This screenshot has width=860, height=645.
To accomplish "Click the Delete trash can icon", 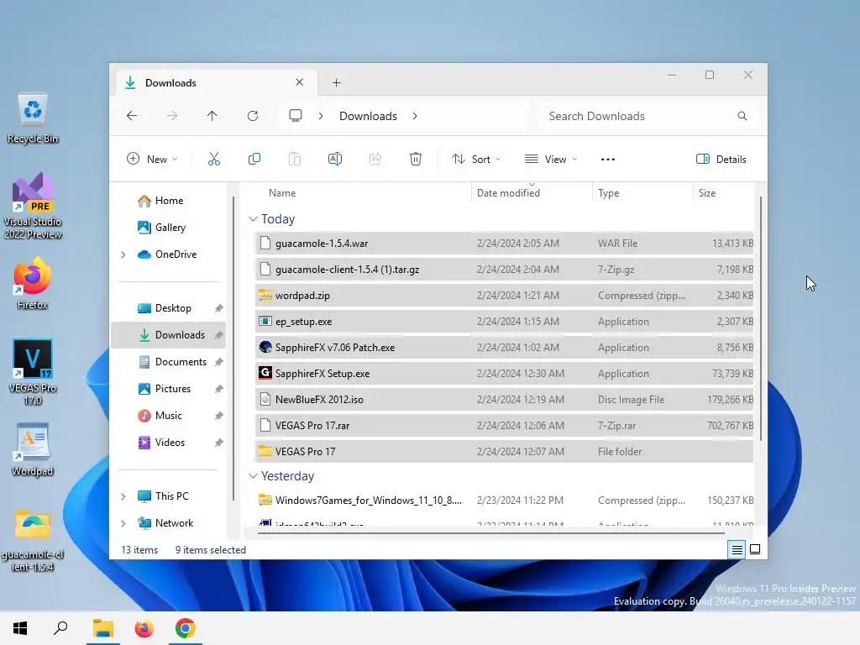I will 416,159.
